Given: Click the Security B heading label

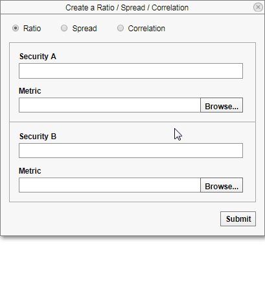Looking at the screenshot, I should click(x=38, y=137).
